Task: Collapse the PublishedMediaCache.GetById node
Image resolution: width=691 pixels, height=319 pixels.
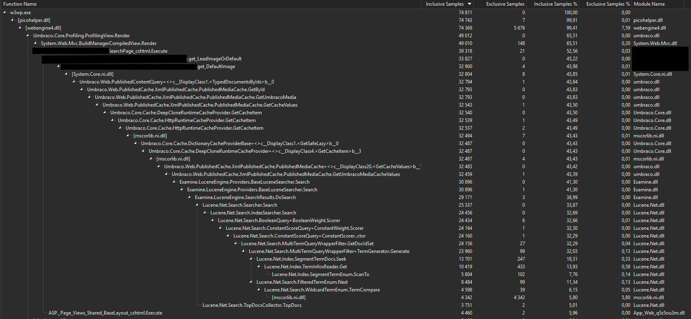Action: click(82, 90)
